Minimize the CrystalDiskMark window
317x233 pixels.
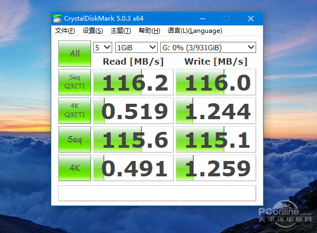(203, 19)
